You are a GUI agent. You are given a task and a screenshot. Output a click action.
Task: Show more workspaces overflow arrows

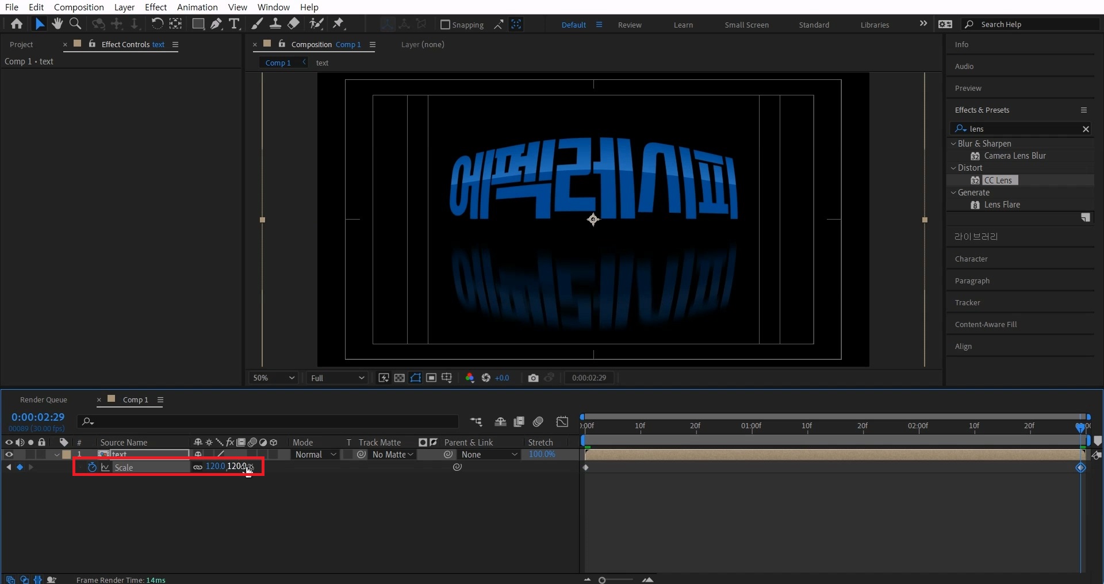(923, 24)
